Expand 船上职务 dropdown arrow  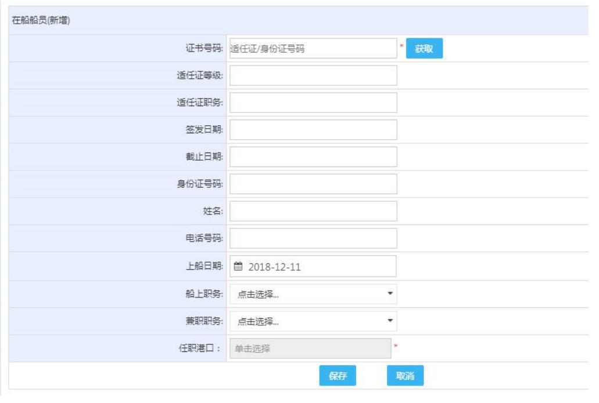point(390,293)
